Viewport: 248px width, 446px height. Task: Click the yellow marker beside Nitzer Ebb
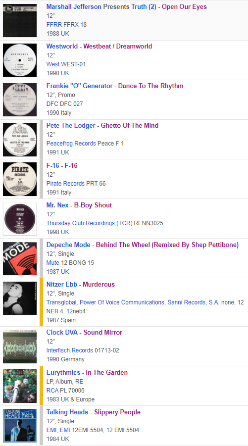[41, 302]
